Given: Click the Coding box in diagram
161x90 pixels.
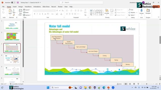Looking at the screenshot, I should (x=105, y=56).
